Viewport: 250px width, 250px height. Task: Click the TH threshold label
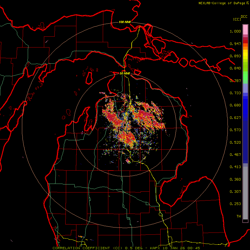(239, 216)
